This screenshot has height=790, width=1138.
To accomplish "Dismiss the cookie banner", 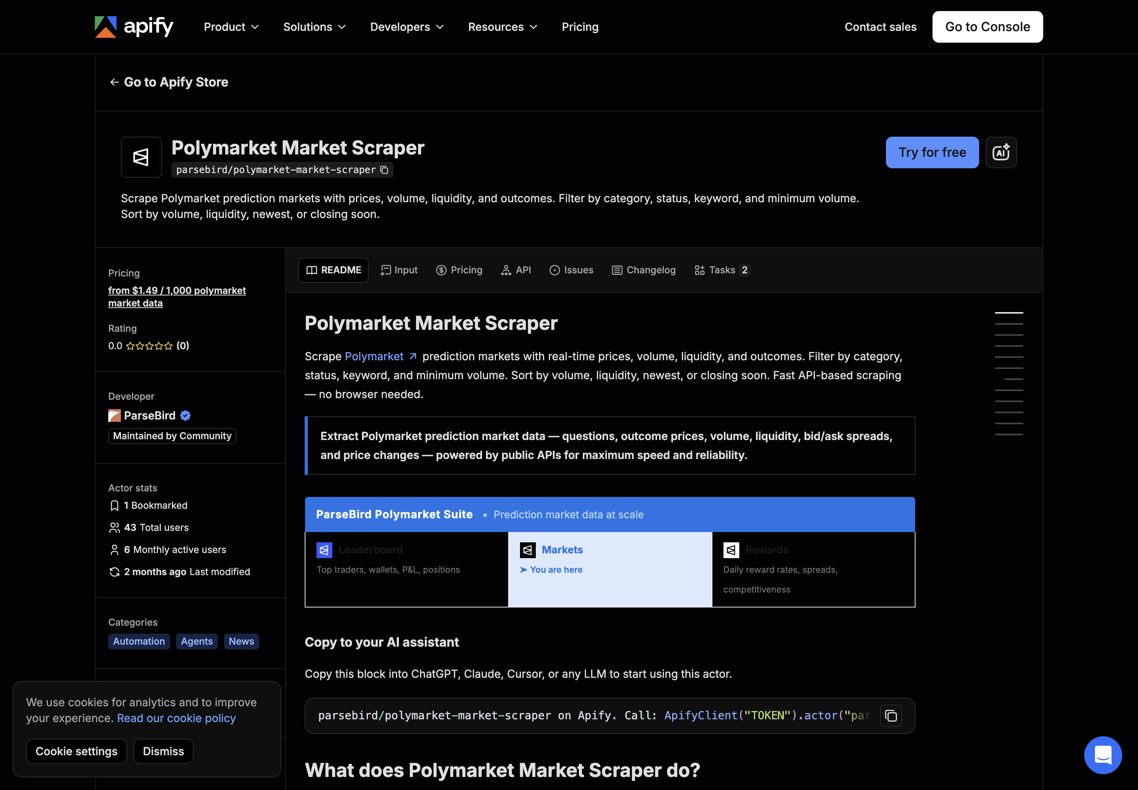I will [x=164, y=751].
